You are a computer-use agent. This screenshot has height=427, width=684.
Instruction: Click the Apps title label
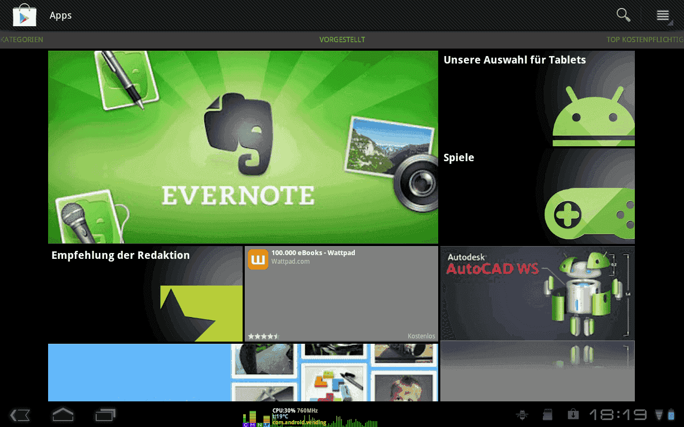tap(60, 15)
